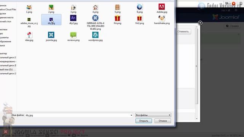Click the Joomla modal scrollbar down arrow
Screen dimensions: 244x137
click(197, 118)
